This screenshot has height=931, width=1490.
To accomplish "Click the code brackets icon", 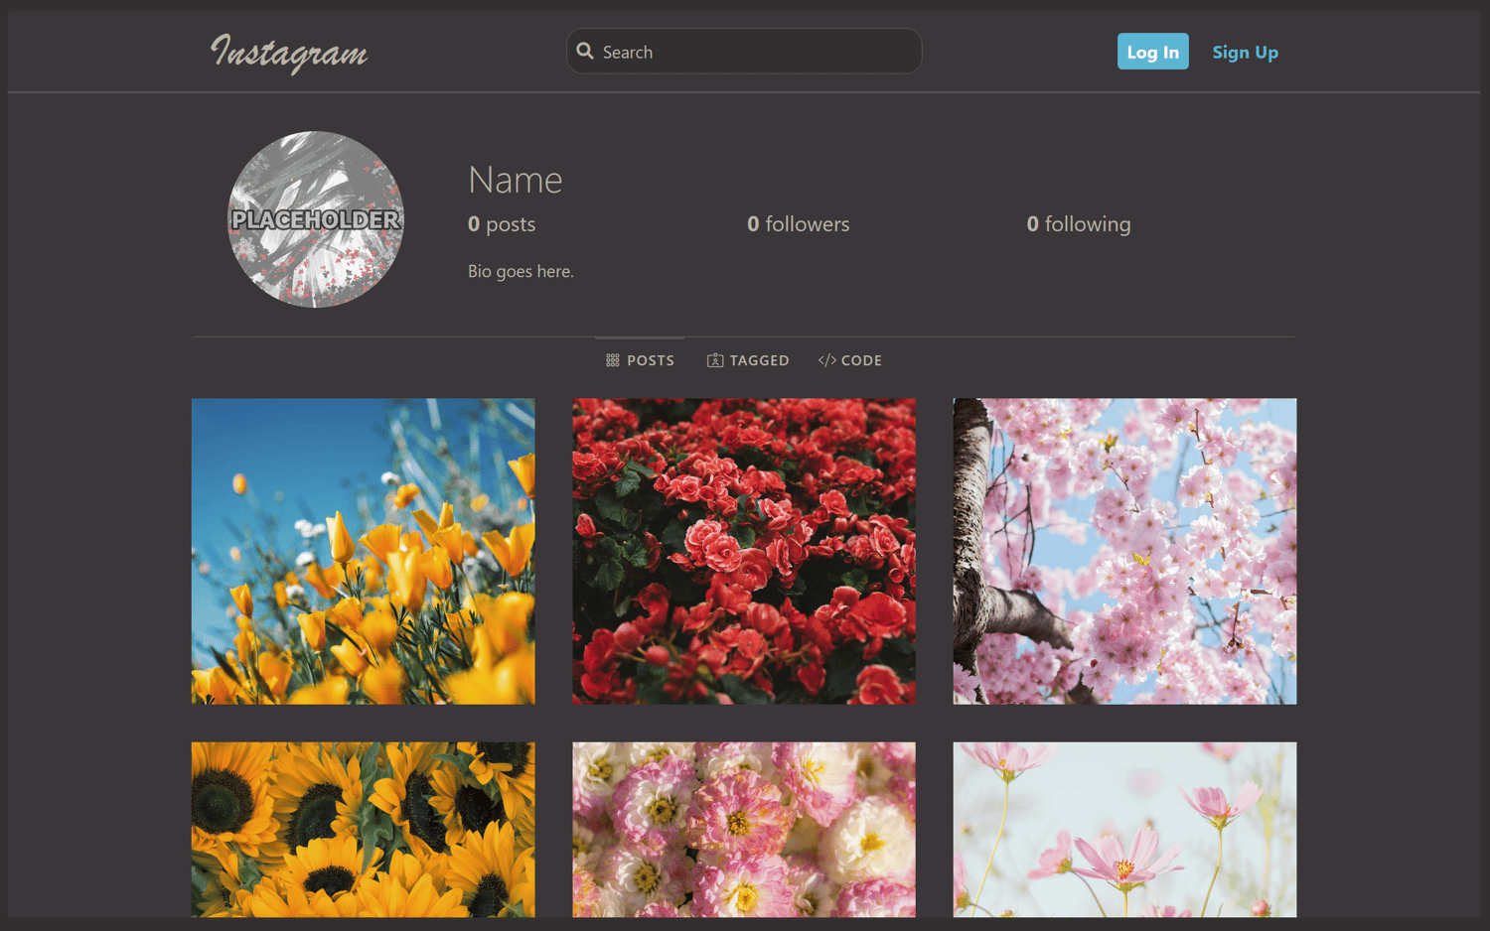I will (826, 360).
